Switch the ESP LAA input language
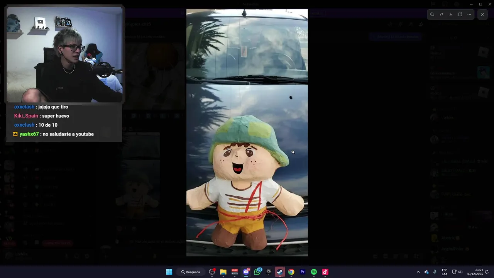Screen dimensions: 494x278 (445, 272)
